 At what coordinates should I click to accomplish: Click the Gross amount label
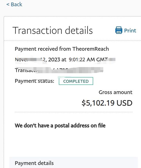tap(115, 92)
